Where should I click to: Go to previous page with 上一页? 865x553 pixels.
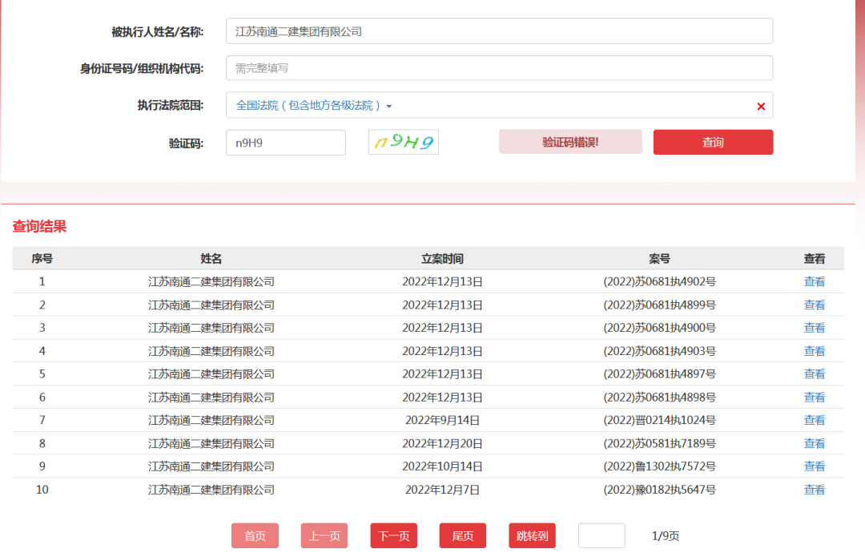pyautogui.click(x=324, y=535)
